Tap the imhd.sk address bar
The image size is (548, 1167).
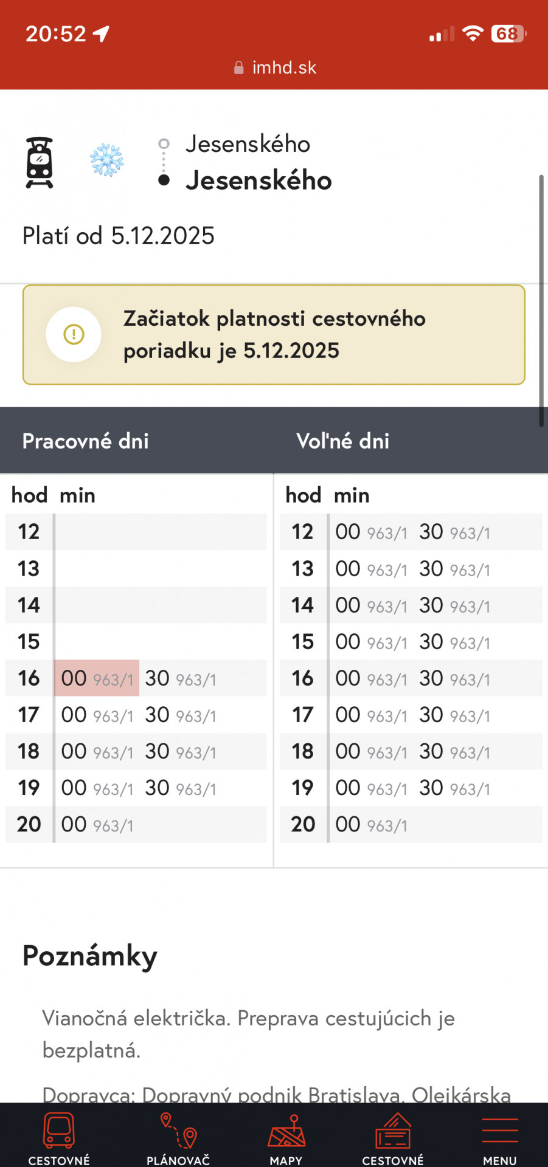tap(276, 67)
